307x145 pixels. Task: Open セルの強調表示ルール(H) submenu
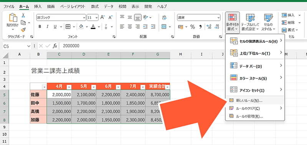point(255,41)
